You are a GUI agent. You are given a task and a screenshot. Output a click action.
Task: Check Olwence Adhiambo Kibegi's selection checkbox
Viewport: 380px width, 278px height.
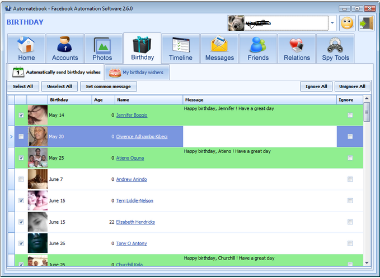21,137
